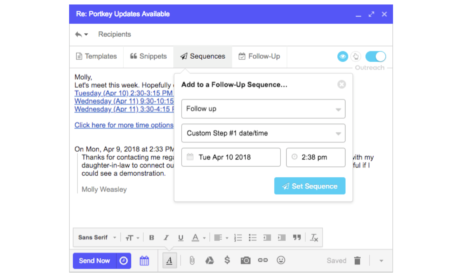The width and height of the screenshot is (461, 276).
Task: Expand the compose window to full screen
Action: 371,14
